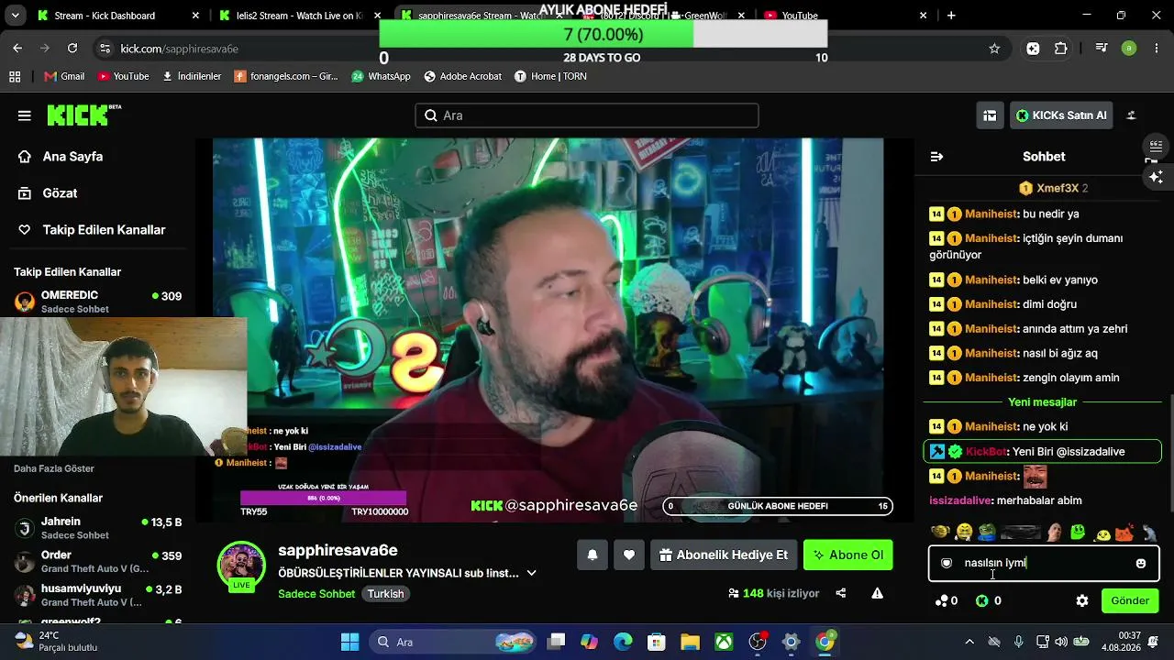Click the Windows taskbar search box
This screenshot has height=660, width=1174.
[x=454, y=642]
